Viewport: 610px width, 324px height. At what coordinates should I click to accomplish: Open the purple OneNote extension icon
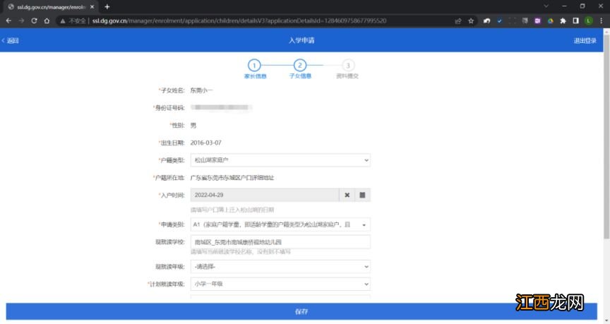click(538, 21)
